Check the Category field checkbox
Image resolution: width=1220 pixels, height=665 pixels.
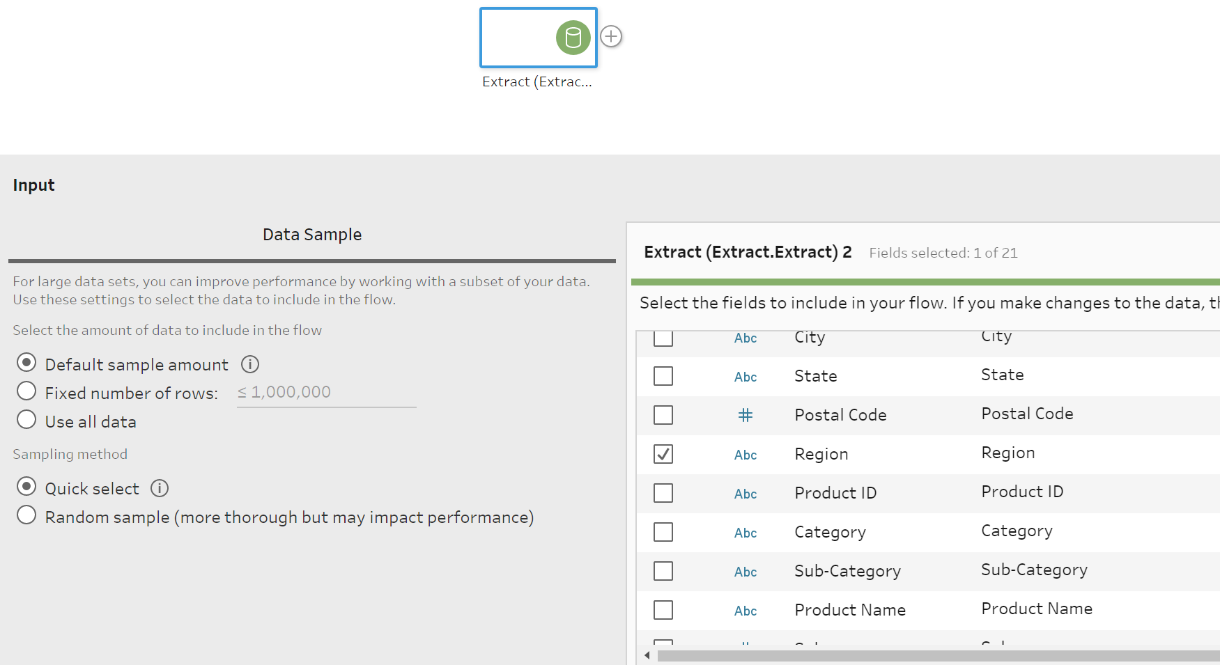[x=662, y=531]
